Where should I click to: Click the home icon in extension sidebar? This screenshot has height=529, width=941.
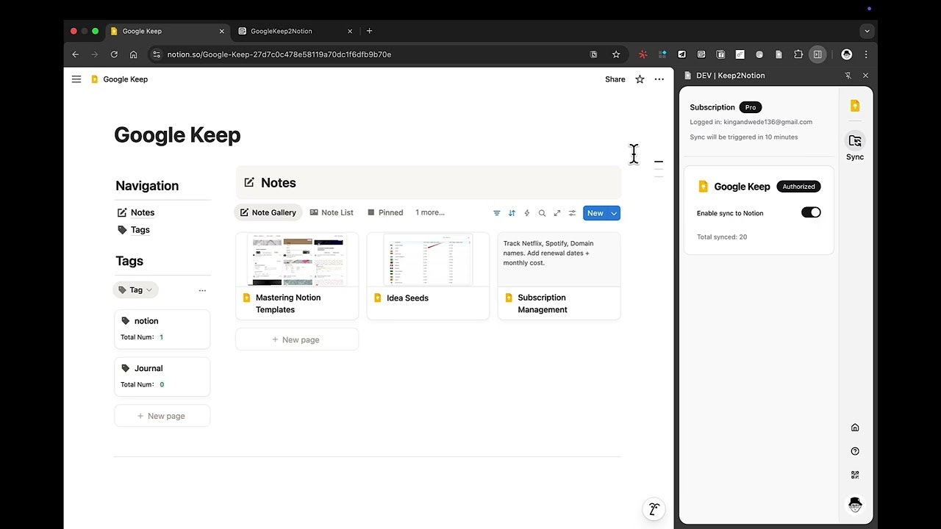click(854, 427)
